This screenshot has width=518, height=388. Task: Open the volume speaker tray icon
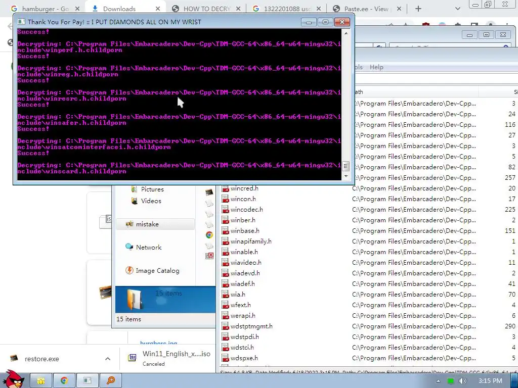[463, 381]
